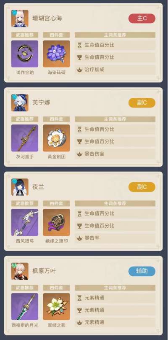Select the 海染砗磲 artifact set icon
The width and height of the screenshot is (168, 340).
coord(56,54)
